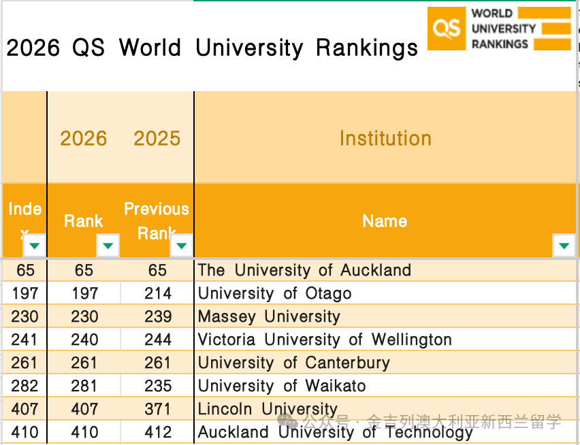Click Index value 230 in Massey row
The width and height of the screenshot is (580, 445).
[x=25, y=316]
